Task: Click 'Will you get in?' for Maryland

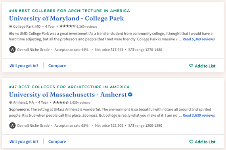Action: coord(24,66)
